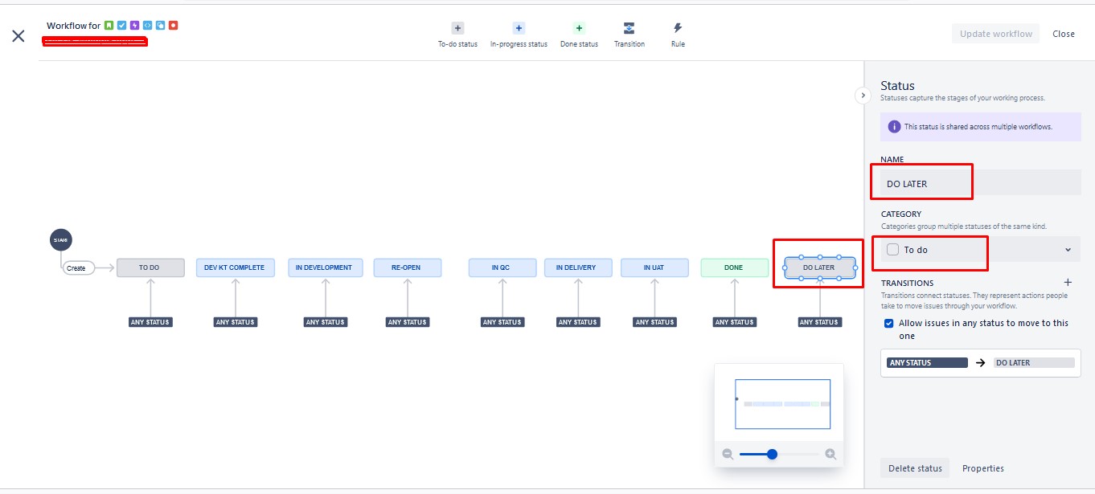Click the Update workflow button
This screenshot has height=494, width=1095.
[995, 34]
